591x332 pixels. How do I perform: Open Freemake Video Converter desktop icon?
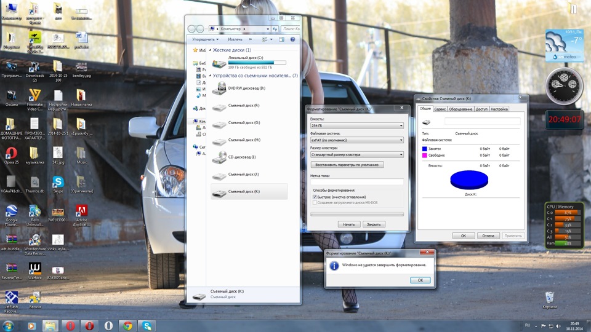(34, 100)
